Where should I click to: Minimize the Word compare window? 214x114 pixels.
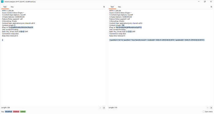pyautogui.click(x=199, y=2)
